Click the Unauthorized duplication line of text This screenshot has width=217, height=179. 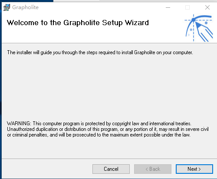click(x=108, y=129)
